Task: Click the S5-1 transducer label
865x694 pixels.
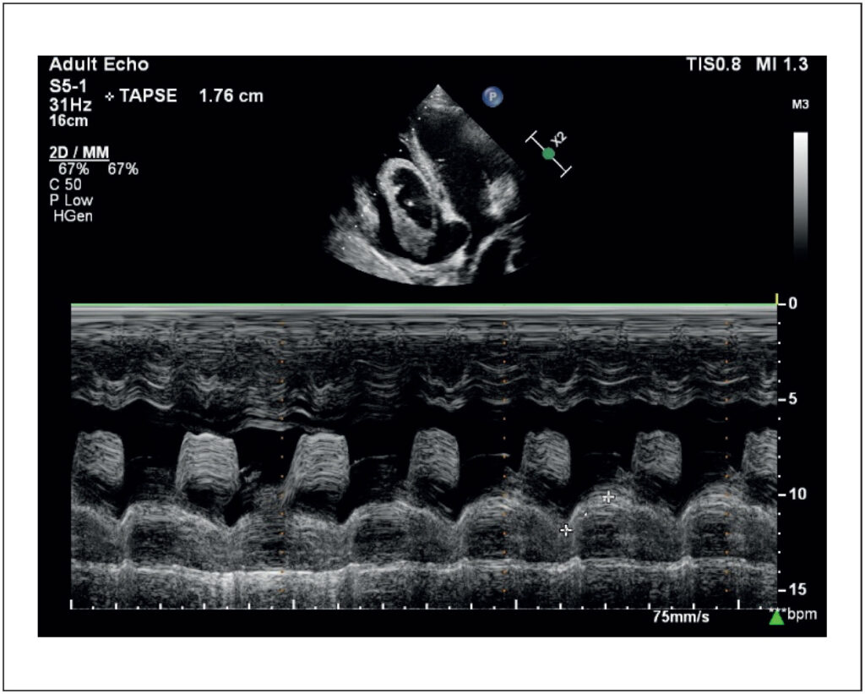Action: 68,87
